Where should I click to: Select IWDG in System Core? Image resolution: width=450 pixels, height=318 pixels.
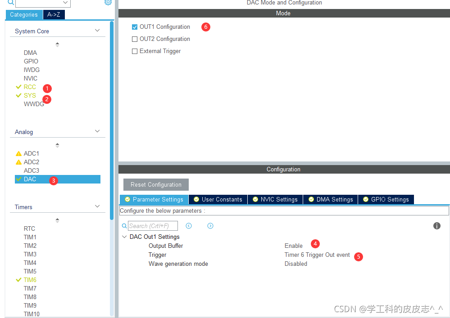pyautogui.click(x=32, y=70)
